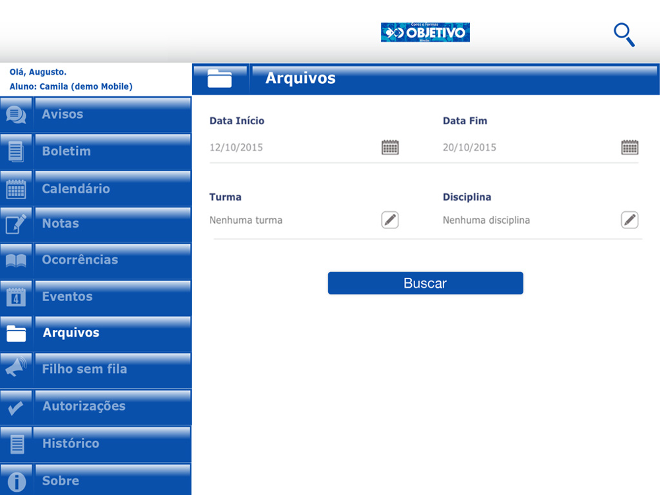Click the Eventos date icon
660x495 pixels.
point(16,297)
